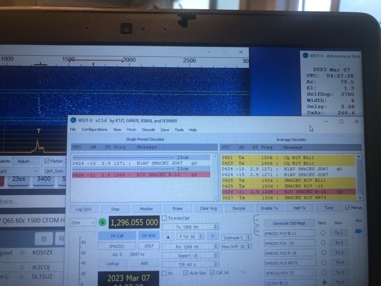The image size is (381, 286).
Task: Click the red 0426 -21 decode line in Single-Period Decodes
Action: (x=141, y=175)
